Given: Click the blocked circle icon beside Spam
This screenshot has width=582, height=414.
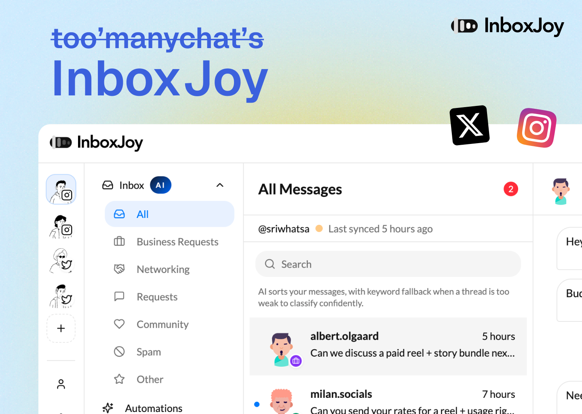Looking at the screenshot, I should pos(119,351).
